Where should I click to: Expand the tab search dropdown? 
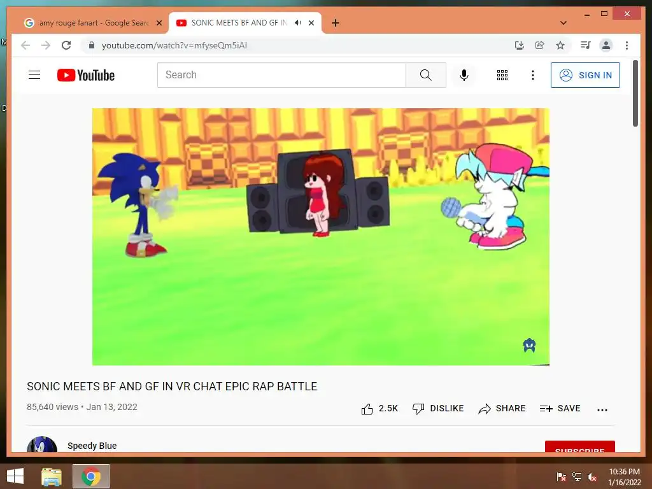click(563, 23)
